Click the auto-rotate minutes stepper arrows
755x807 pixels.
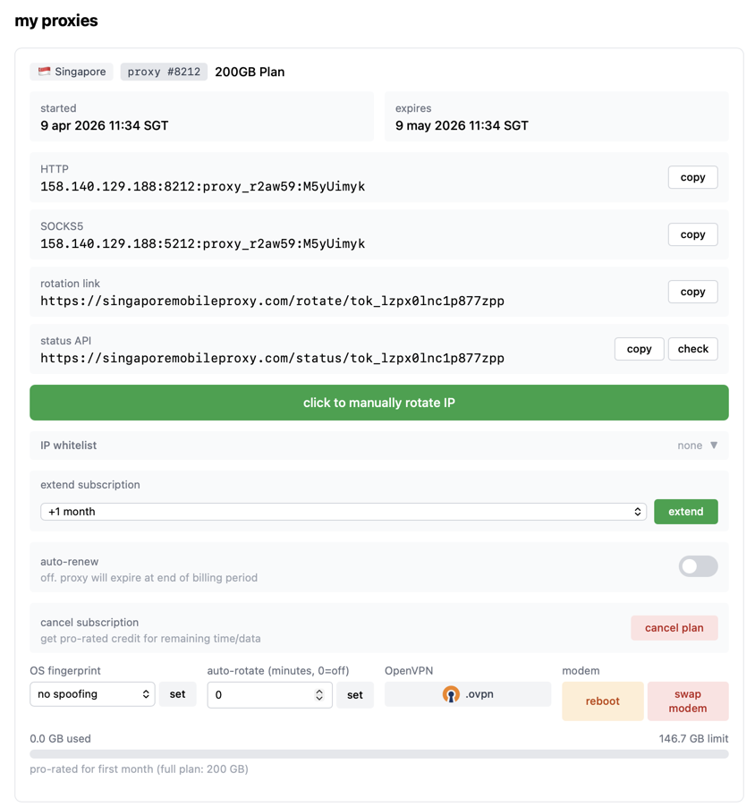click(x=319, y=695)
